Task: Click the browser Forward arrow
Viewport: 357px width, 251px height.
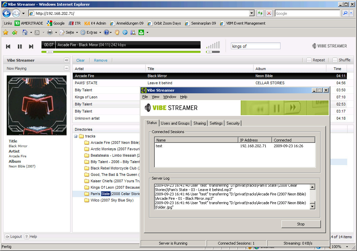Action: (16, 13)
